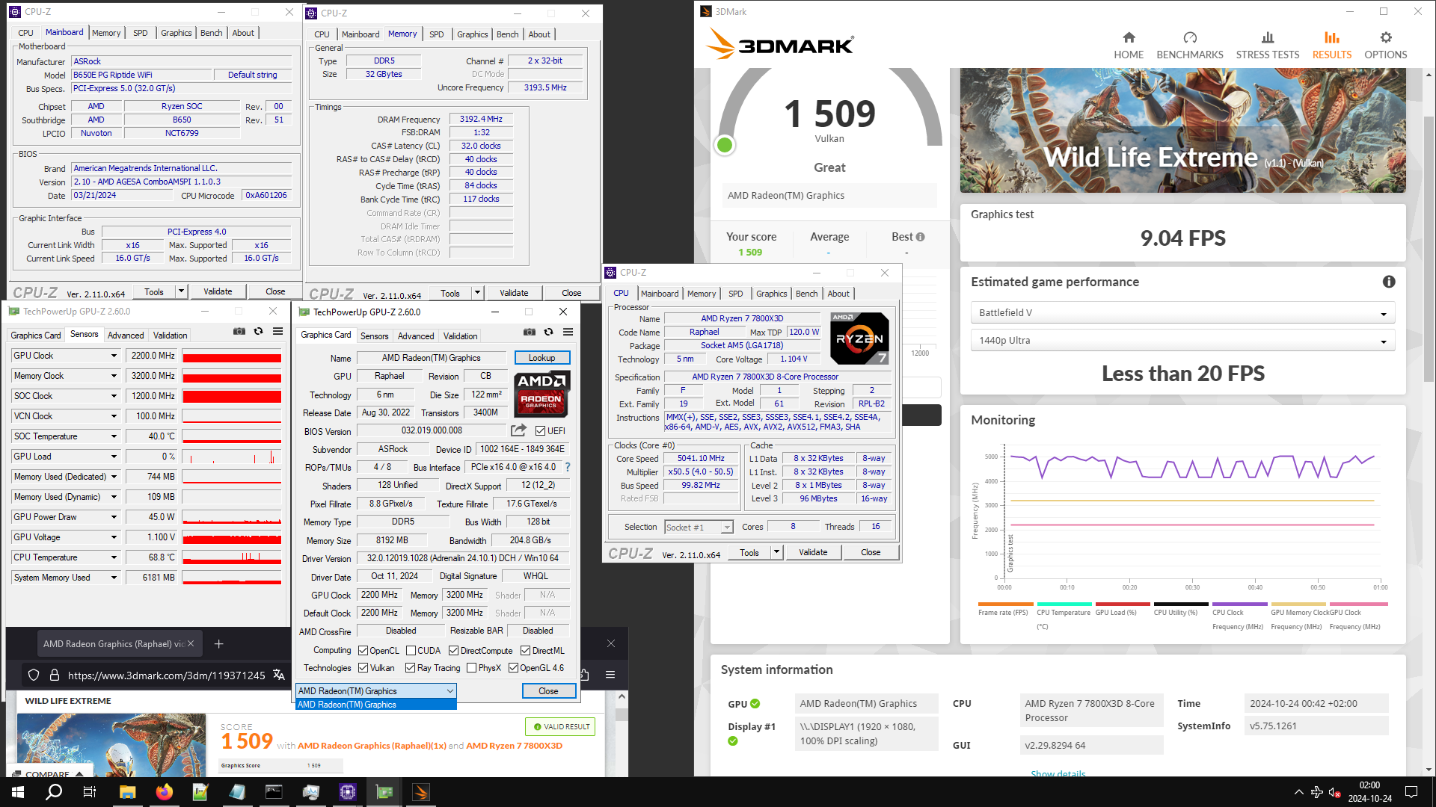1436x807 pixels.
Task: Click the Firefox site padlock icon
Action: (x=55, y=675)
